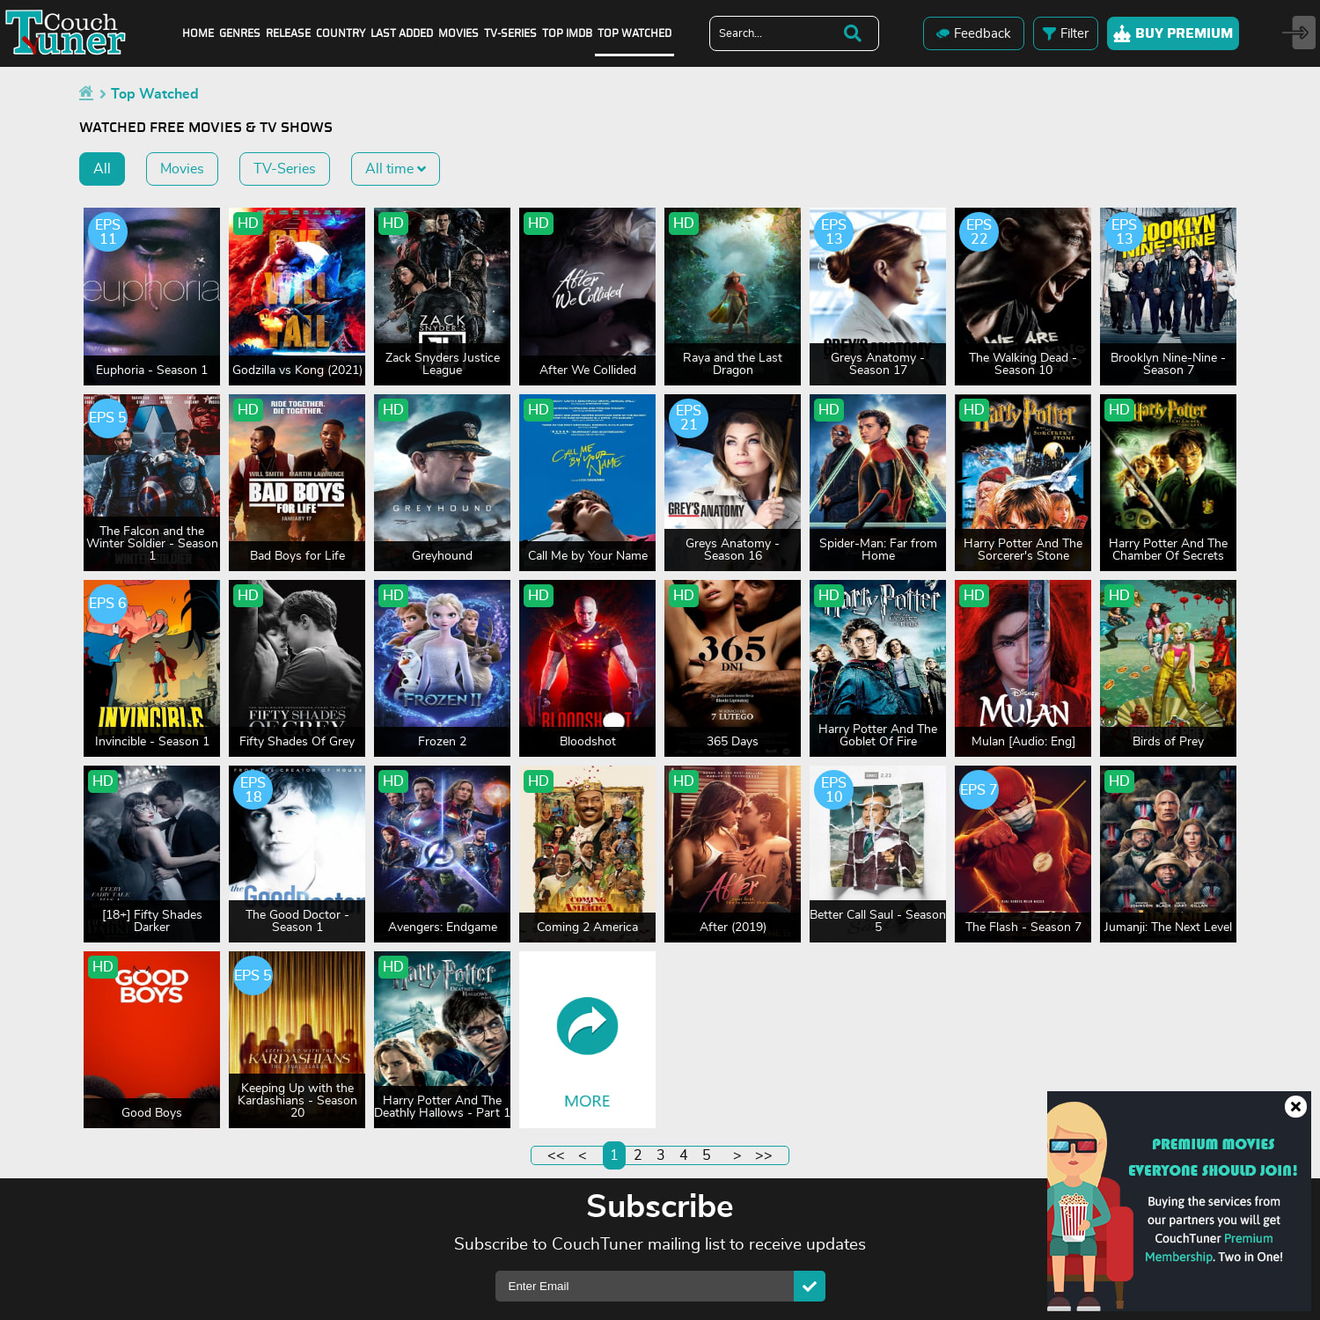Click EPS 22 badge on The Walking Dead
This screenshot has width=1320, height=1320.
(979, 231)
